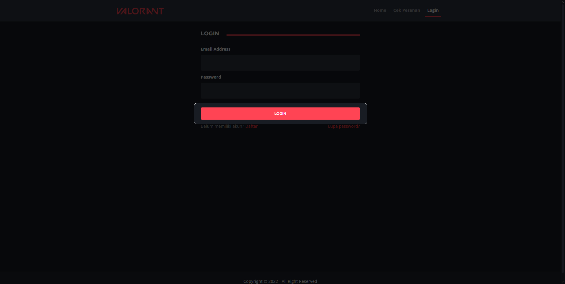
Task: Click the 'Belum memiliki akun?' text
Action: (222, 126)
